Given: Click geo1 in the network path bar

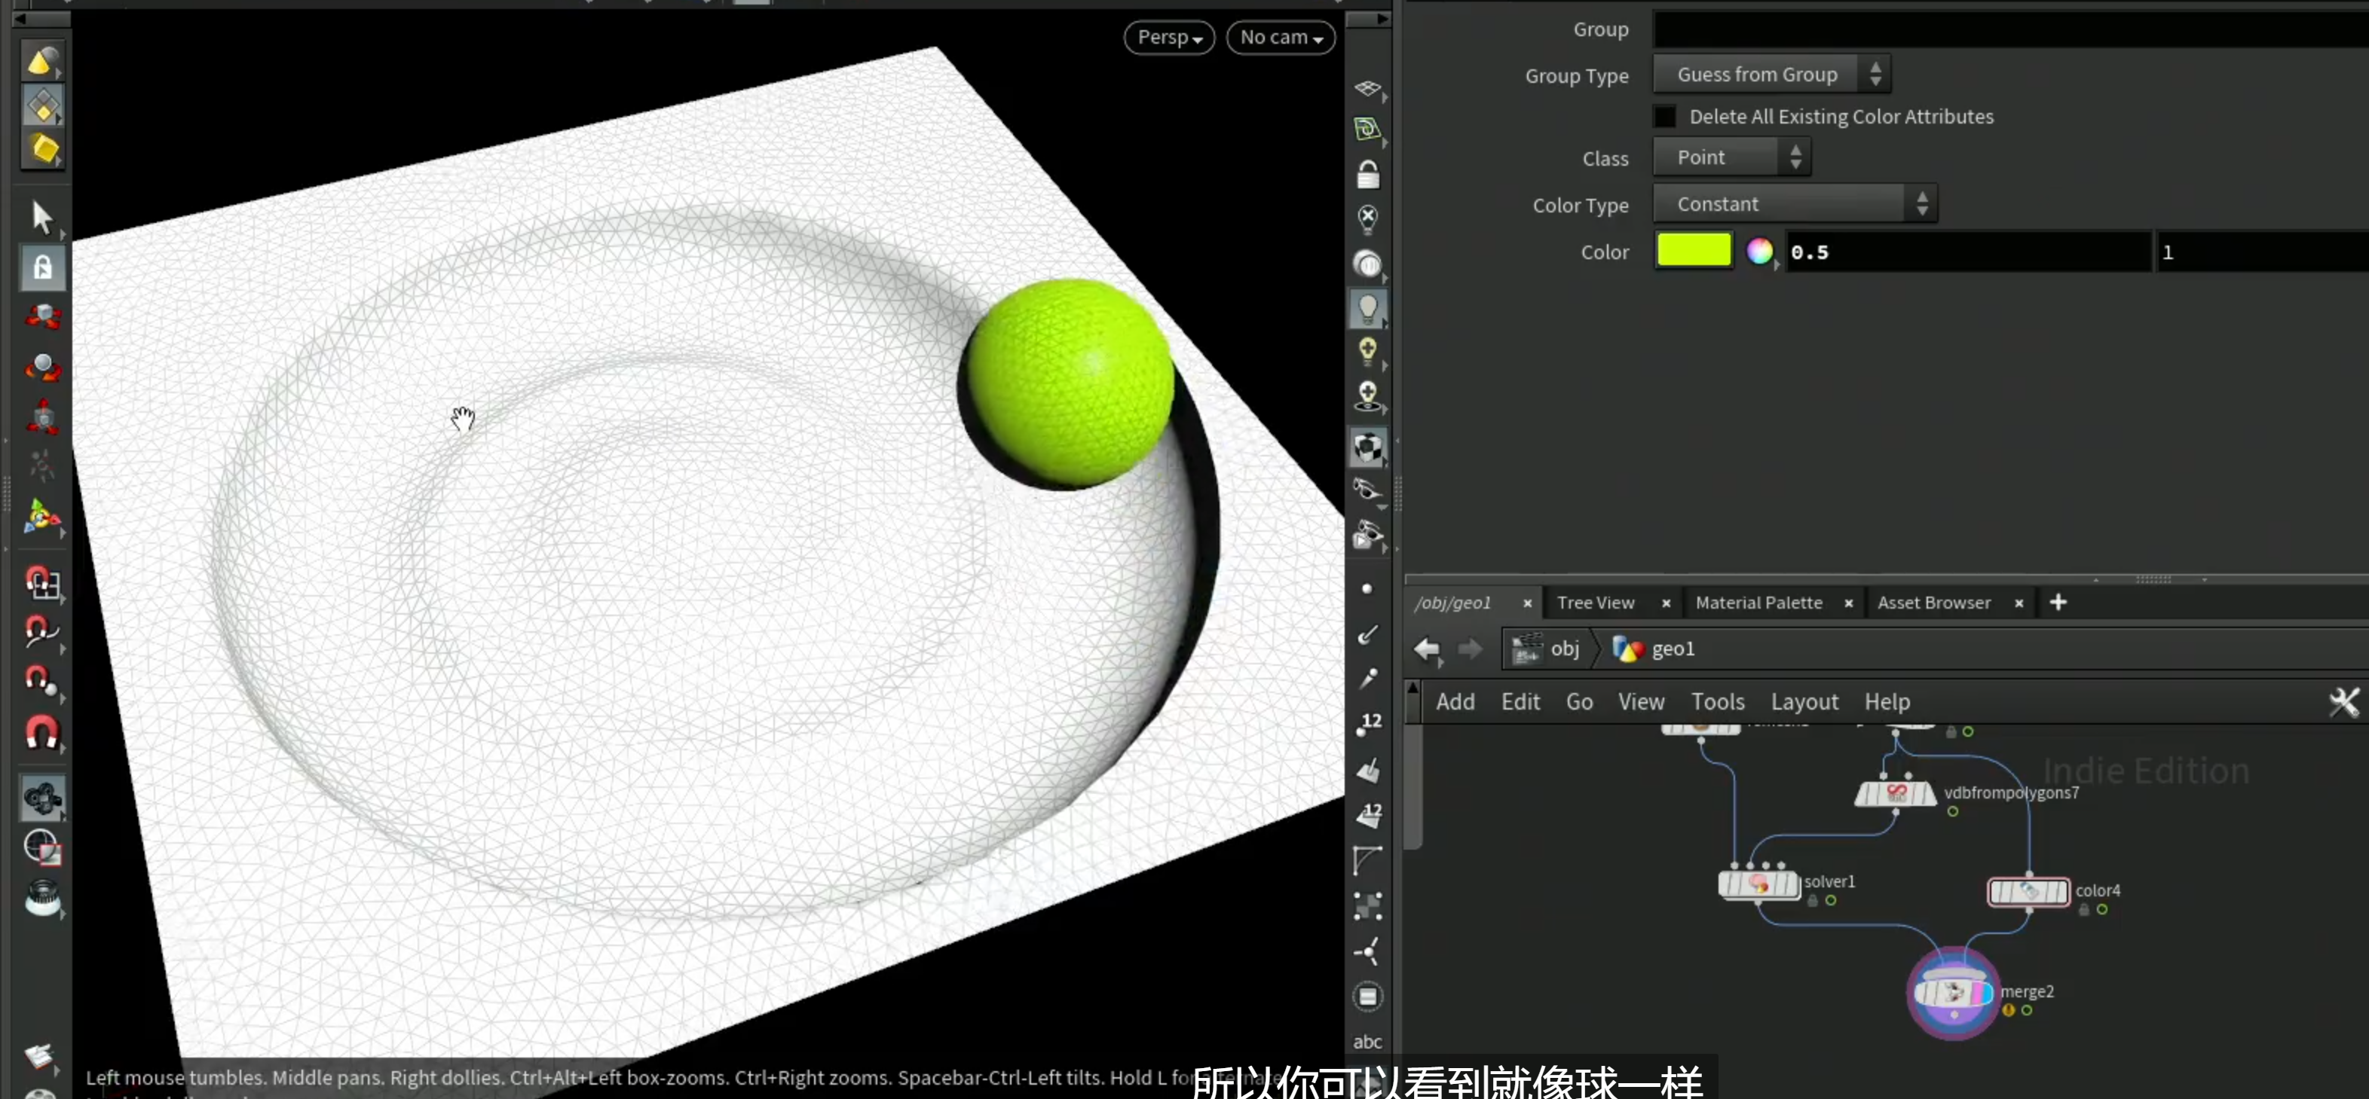Looking at the screenshot, I should [1654, 649].
